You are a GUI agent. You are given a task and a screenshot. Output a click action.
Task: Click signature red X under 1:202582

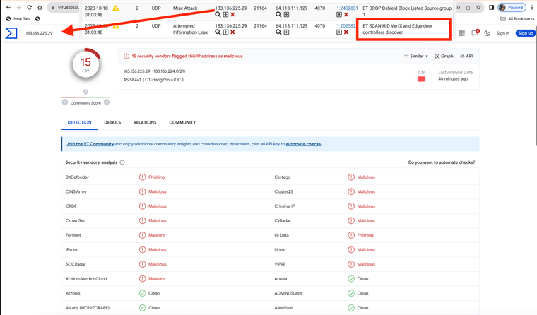pyautogui.click(x=346, y=32)
